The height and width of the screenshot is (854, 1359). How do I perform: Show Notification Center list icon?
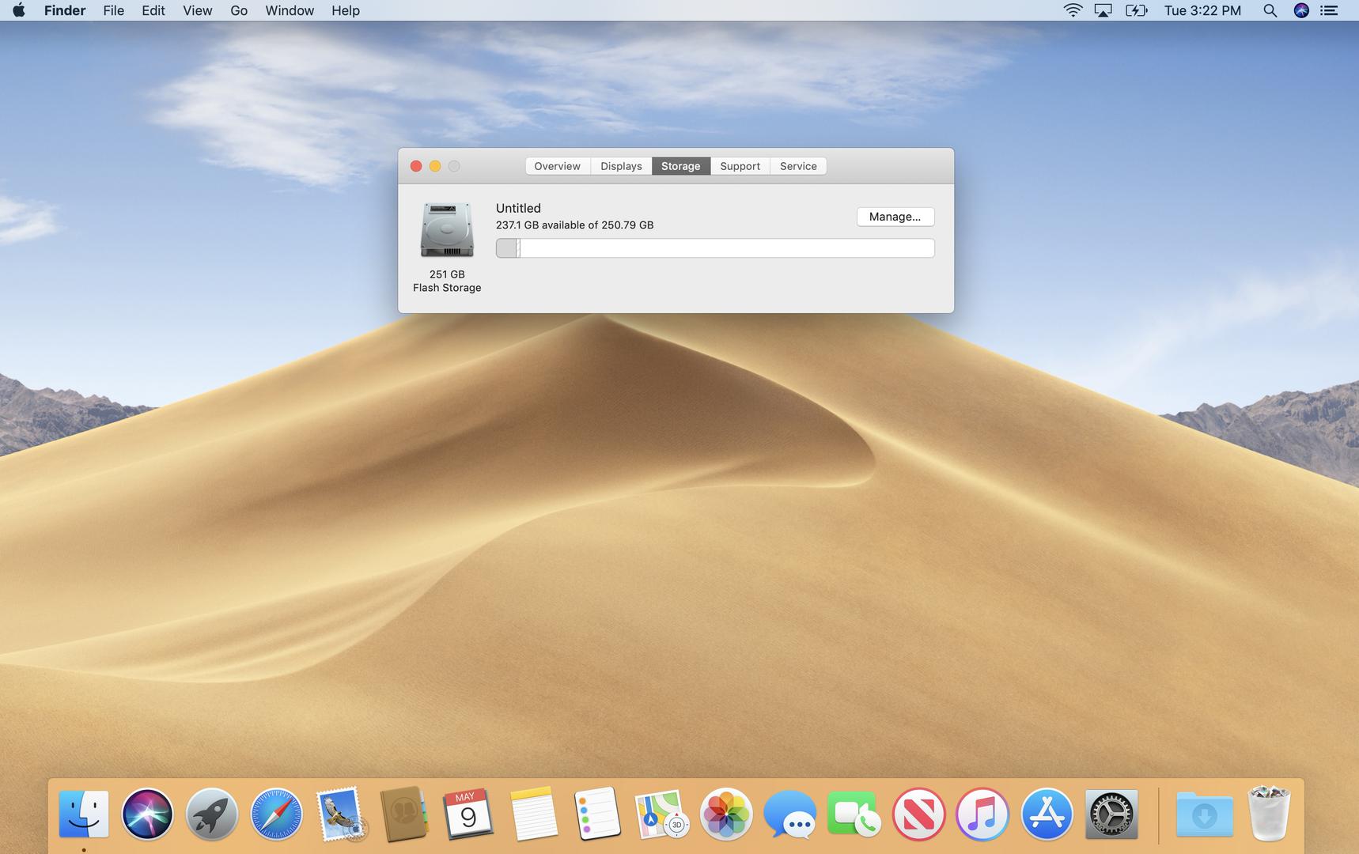click(1330, 10)
